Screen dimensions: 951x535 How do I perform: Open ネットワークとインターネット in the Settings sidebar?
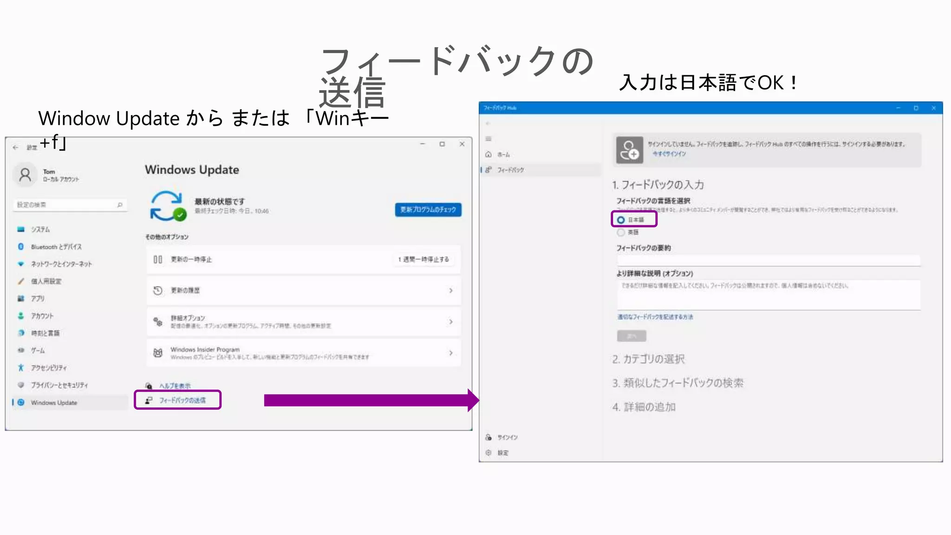pyautogui.click(x=61, y=264)
